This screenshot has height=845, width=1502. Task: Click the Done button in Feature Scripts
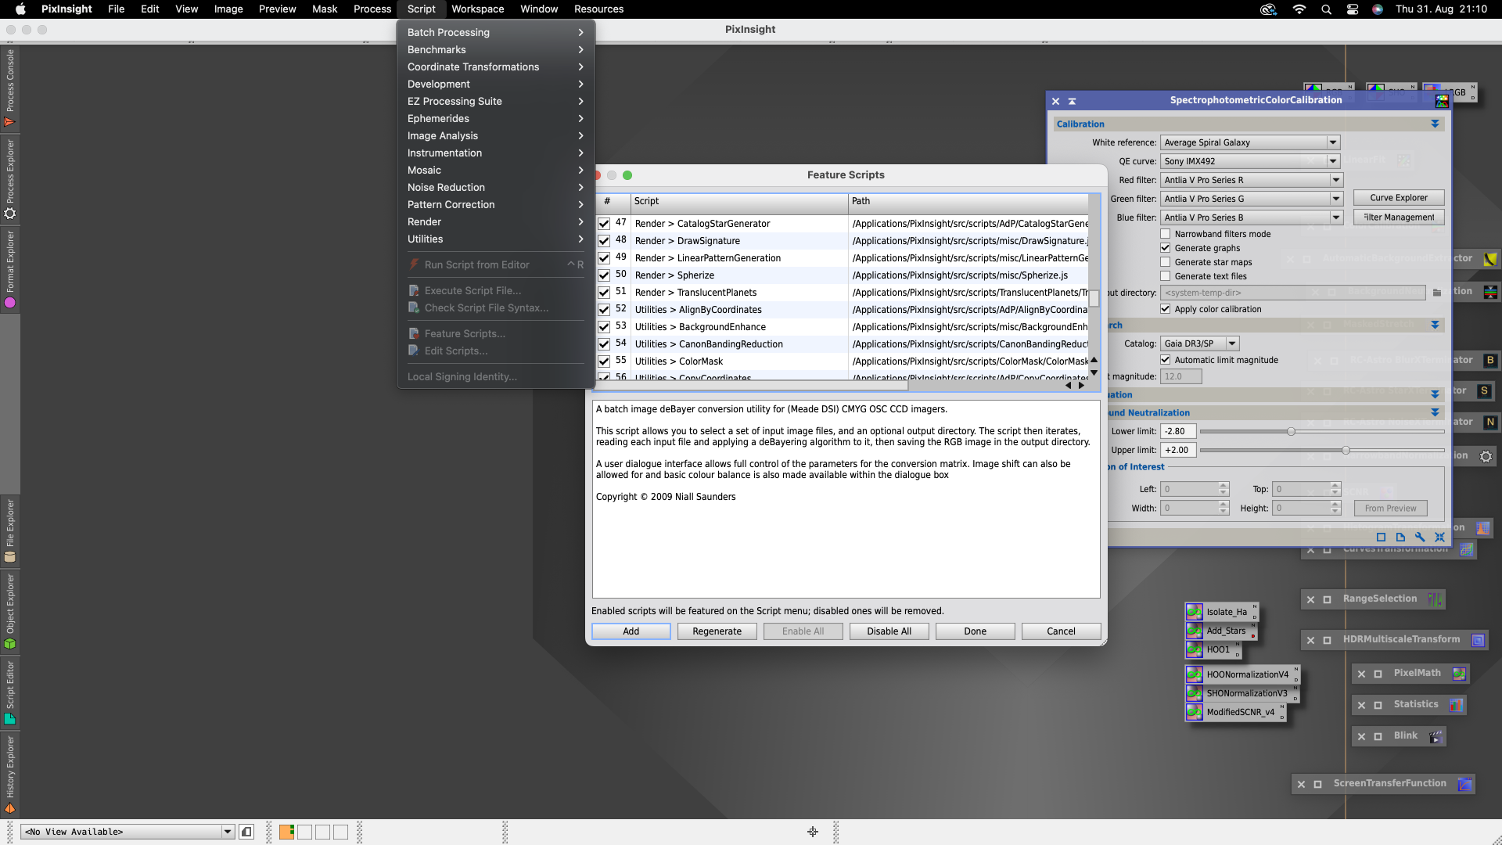[x=974, y=631]
